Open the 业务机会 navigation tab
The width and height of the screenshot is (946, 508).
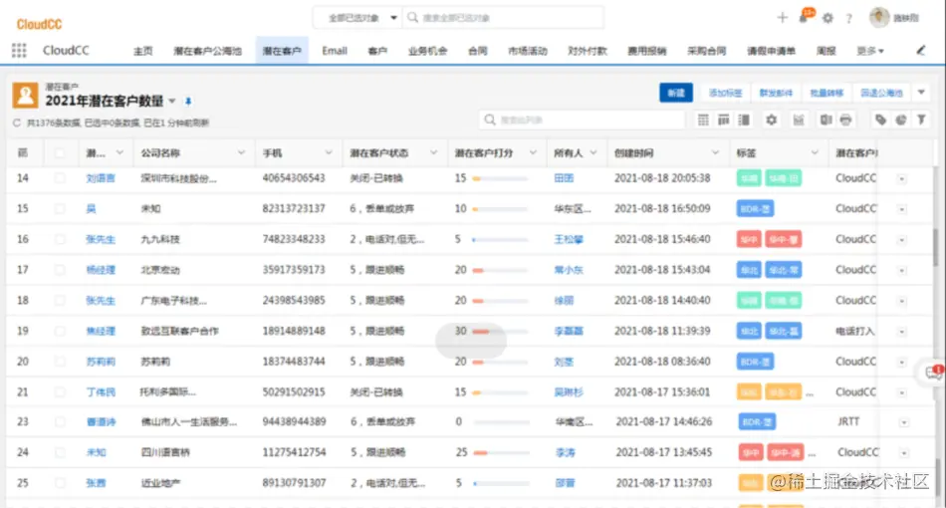427,51
